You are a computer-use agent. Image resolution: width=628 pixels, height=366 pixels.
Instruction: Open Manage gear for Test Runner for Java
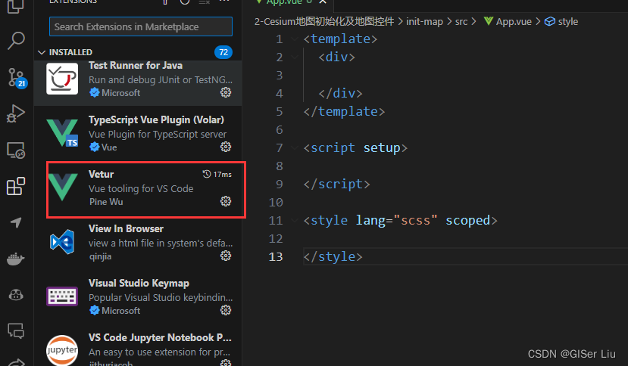(x=226, y=92)
